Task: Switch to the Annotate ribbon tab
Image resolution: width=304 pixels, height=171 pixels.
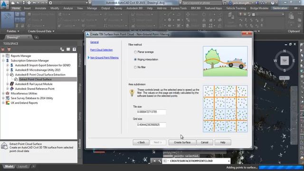Action: tap(40, 9)
